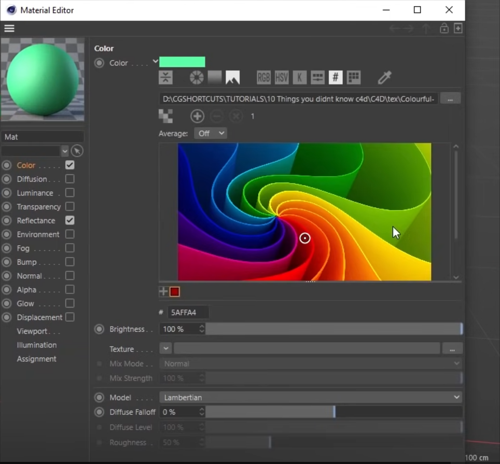Select the color wheel mode icon
500x464 pixels.
197,78
